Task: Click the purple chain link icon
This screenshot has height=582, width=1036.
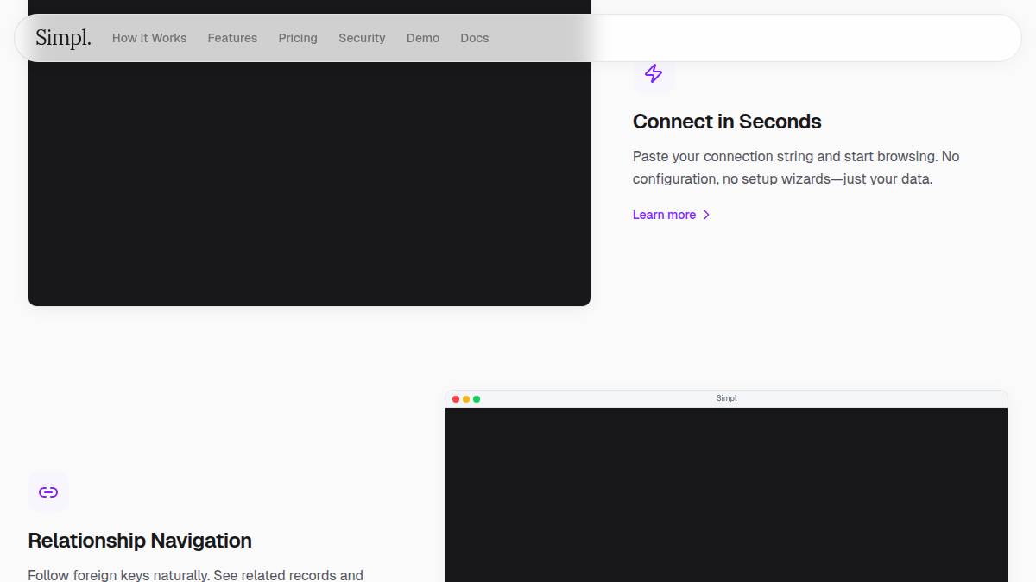Action: pyautogui.click(x=48, y=491)
